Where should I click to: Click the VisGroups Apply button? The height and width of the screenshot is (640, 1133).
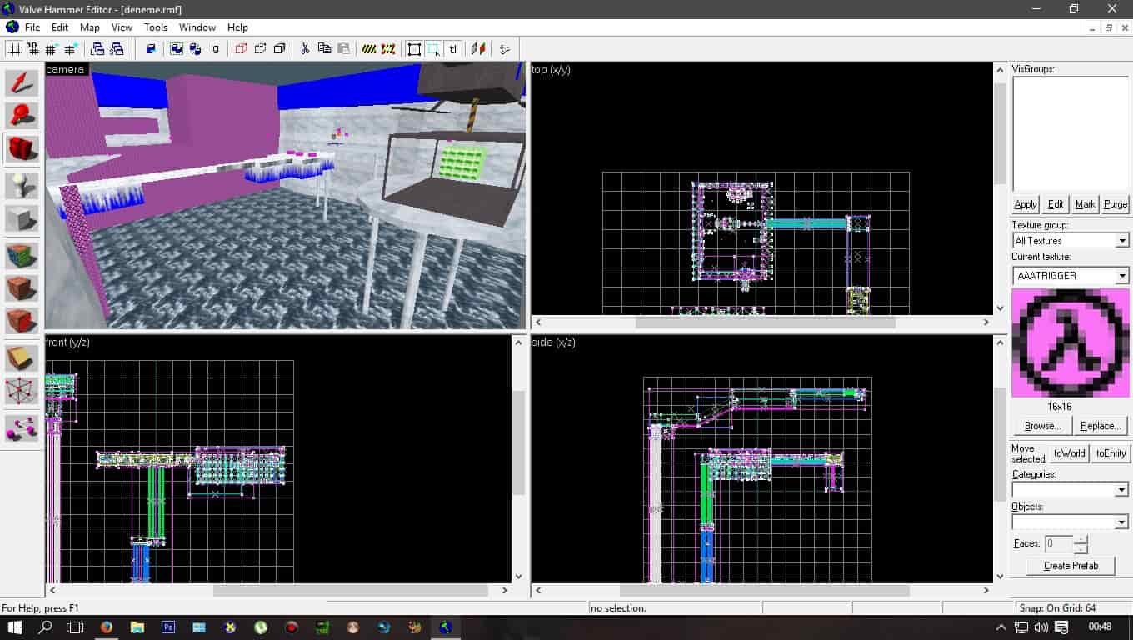1026,204
